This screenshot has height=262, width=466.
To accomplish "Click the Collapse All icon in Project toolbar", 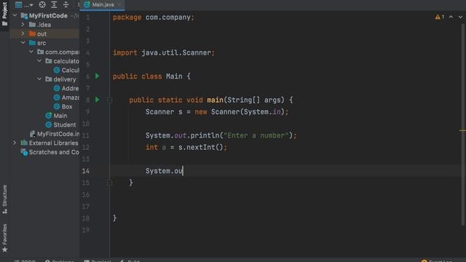I will (66, 5).
